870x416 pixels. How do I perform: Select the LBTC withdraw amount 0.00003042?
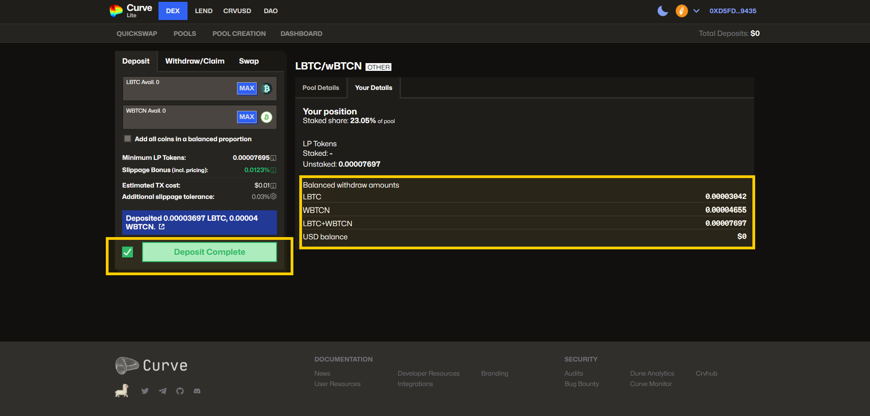coord(726,197)
